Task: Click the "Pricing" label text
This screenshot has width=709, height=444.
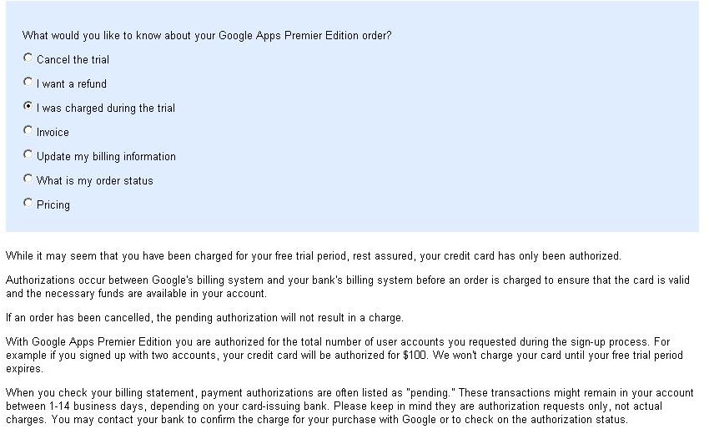Action: pos(53,205)
